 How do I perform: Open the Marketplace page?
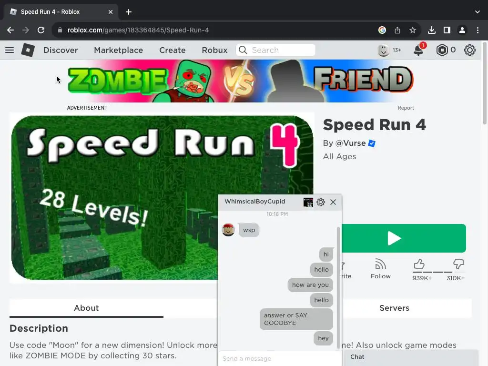click(119, 50)
